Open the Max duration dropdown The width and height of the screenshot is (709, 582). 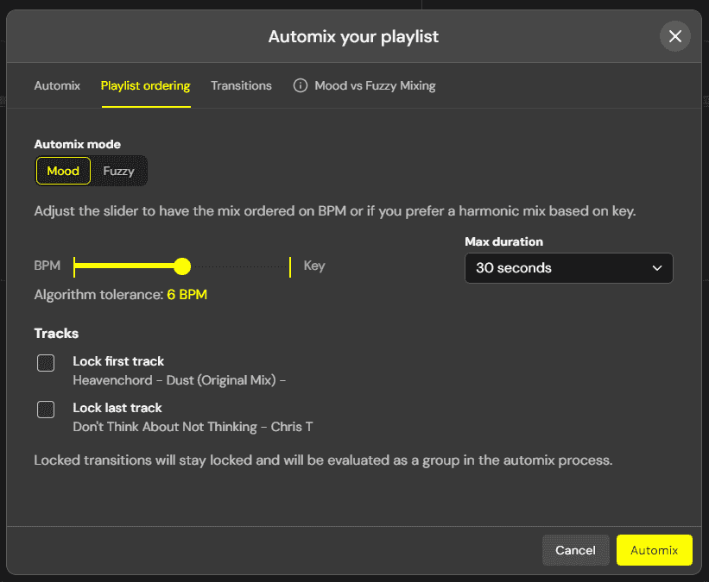tap(568, 268)
